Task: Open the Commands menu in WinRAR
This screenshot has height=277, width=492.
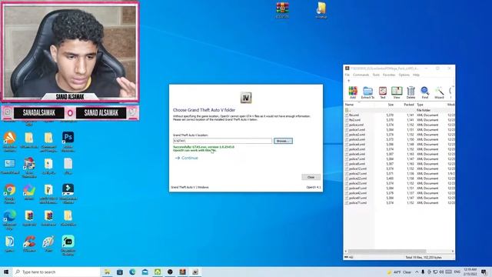Action: click(361, 75)
